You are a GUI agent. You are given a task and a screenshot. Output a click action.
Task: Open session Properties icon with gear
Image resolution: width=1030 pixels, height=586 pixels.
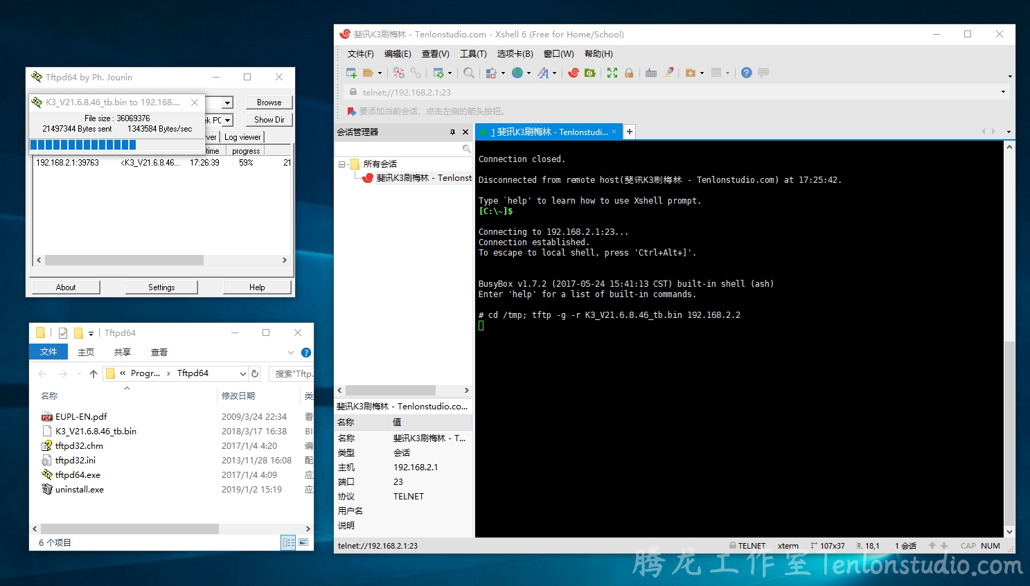pos(438,73)
